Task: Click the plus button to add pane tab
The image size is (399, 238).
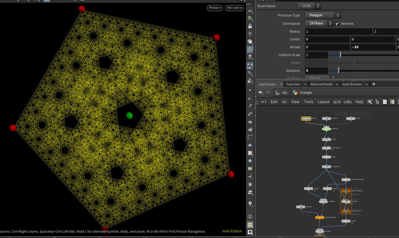Action: pos(374,84)
